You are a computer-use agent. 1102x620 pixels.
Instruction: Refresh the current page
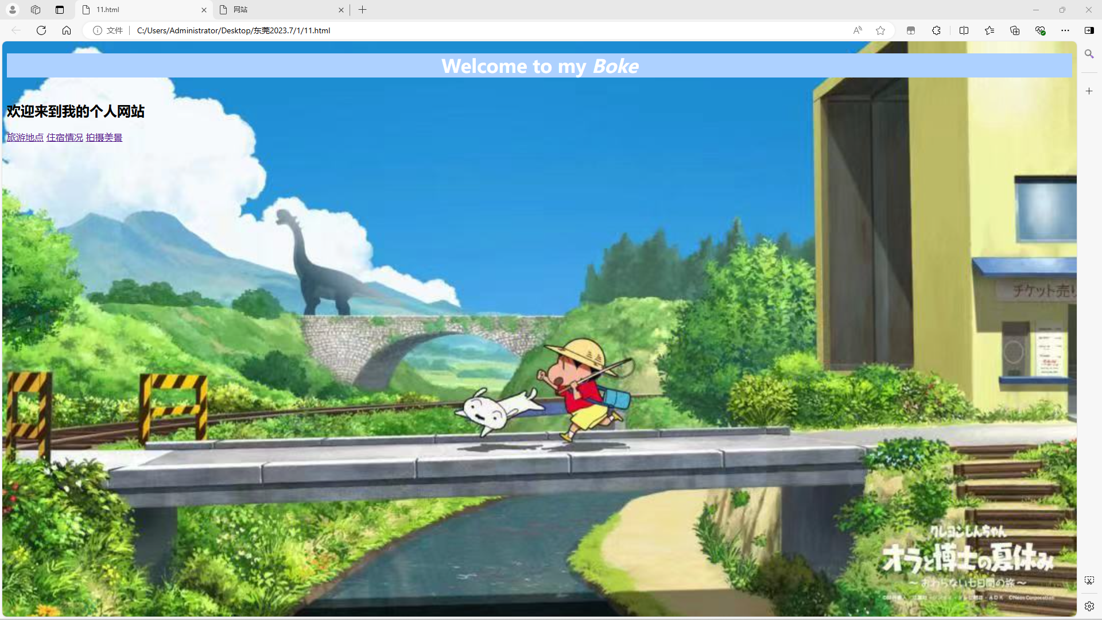pyautogui.click(x=41, y=30)
